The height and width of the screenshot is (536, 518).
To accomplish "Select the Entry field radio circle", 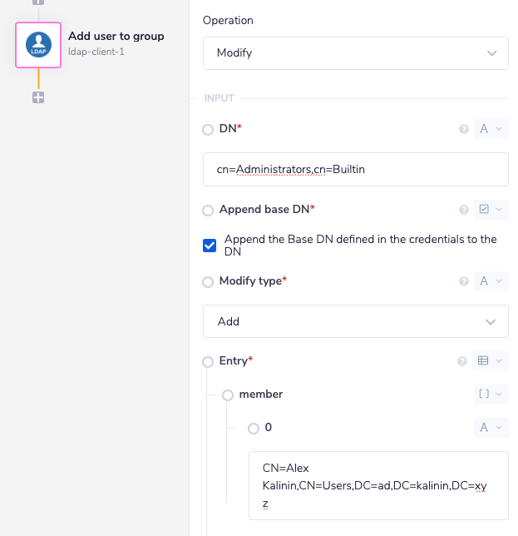I will 208,362.
